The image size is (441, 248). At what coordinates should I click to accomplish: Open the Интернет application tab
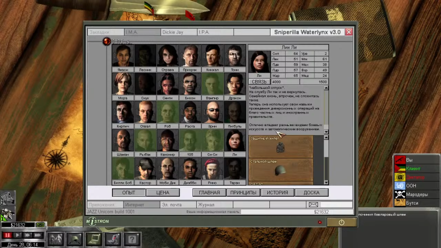pos(142,205)
